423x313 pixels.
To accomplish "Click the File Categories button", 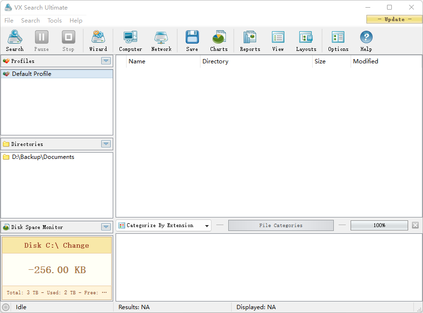I will click(281, 226).
